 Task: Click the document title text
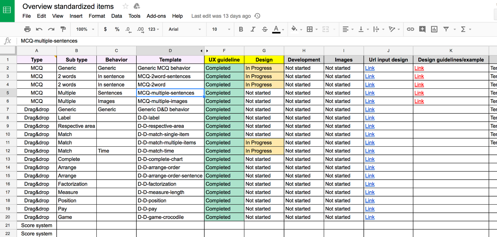[68, 6]
